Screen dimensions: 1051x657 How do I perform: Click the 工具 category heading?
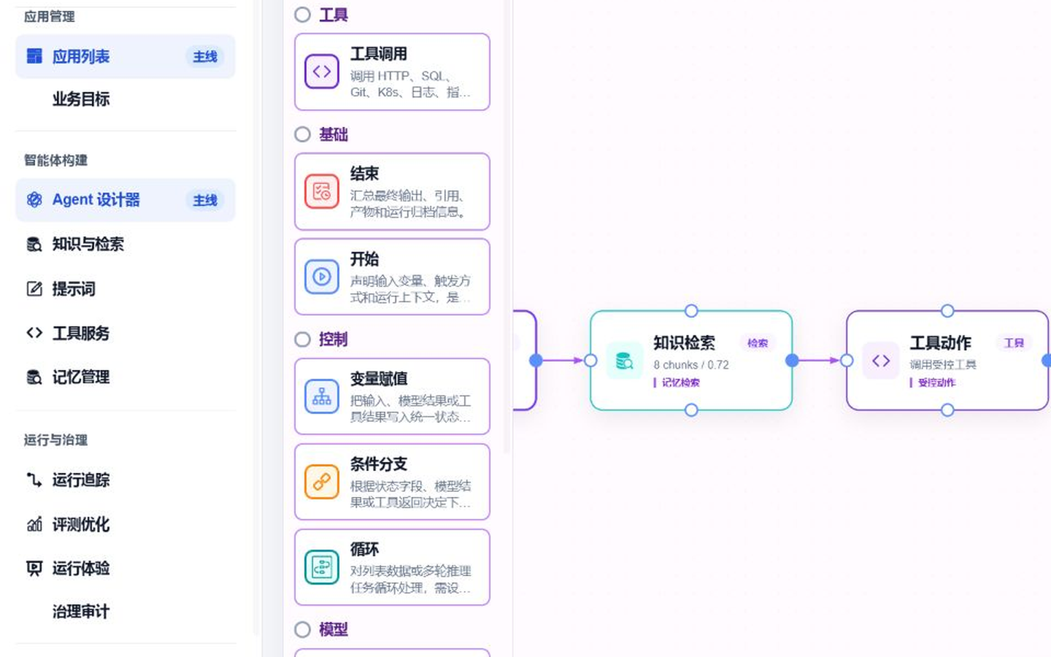coord(334,15)
